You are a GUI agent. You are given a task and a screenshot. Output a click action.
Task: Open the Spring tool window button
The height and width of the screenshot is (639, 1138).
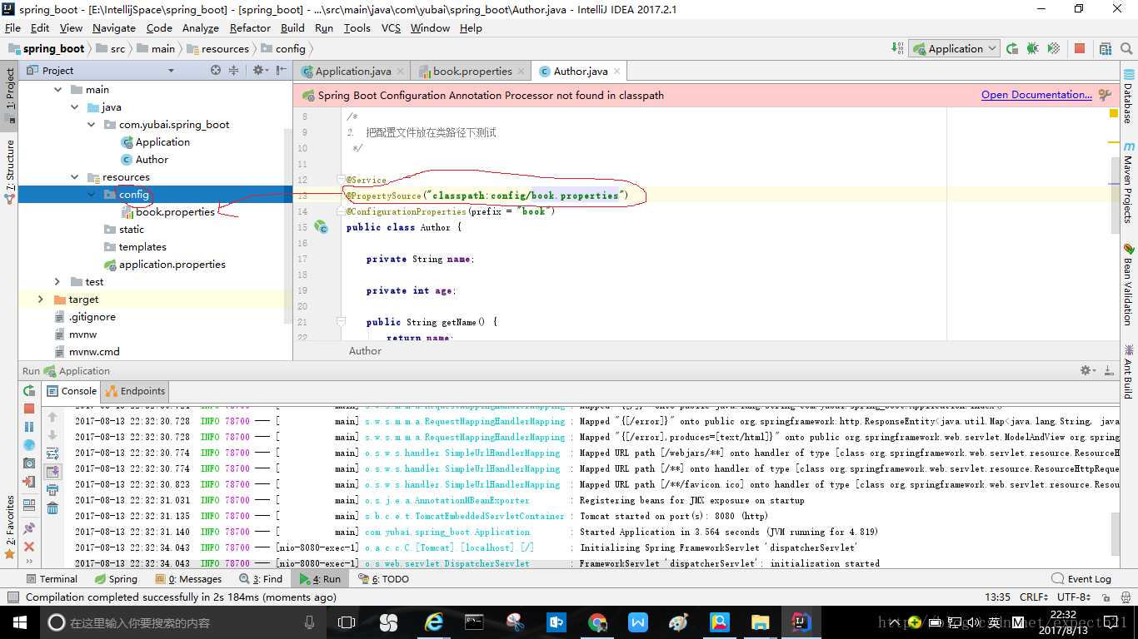pos(116,579)
